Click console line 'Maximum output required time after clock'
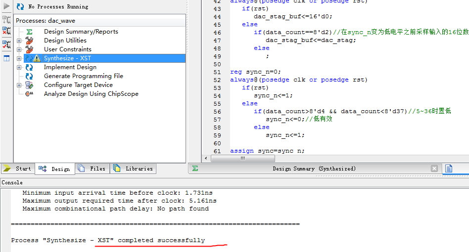 [119, 201]
